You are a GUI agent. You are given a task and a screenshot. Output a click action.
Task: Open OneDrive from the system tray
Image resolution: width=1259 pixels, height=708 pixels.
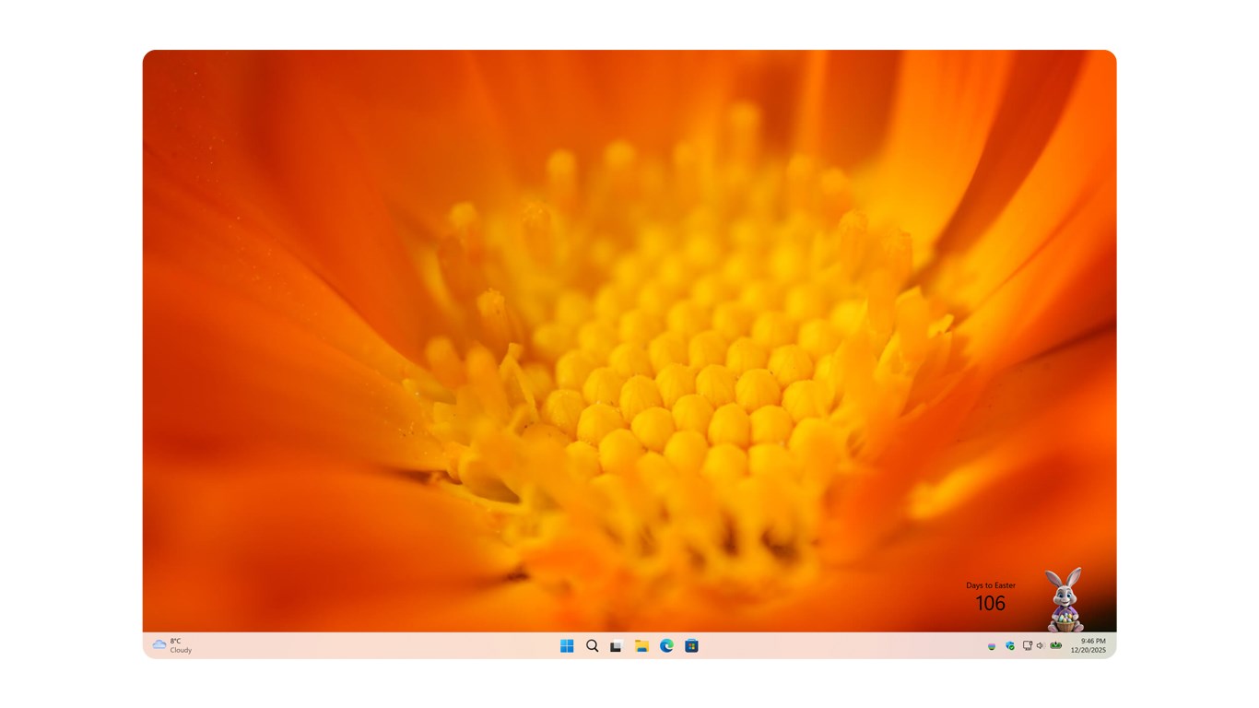1010,646
